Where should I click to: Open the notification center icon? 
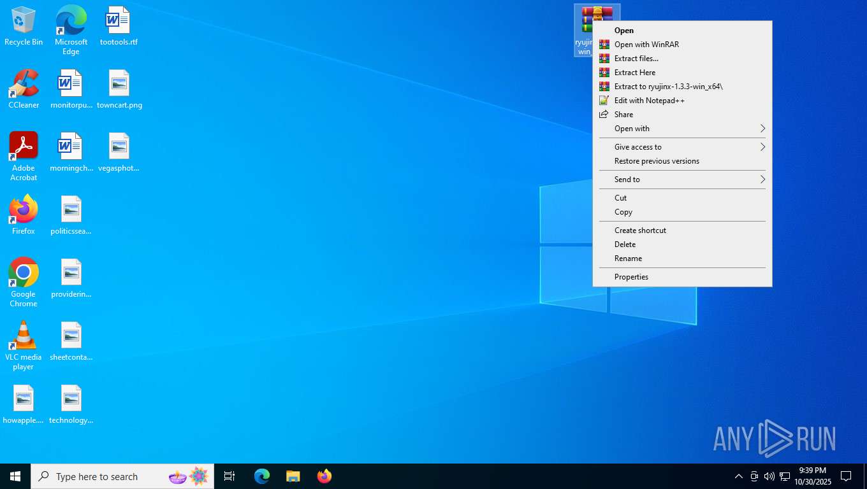pos(846,476)
